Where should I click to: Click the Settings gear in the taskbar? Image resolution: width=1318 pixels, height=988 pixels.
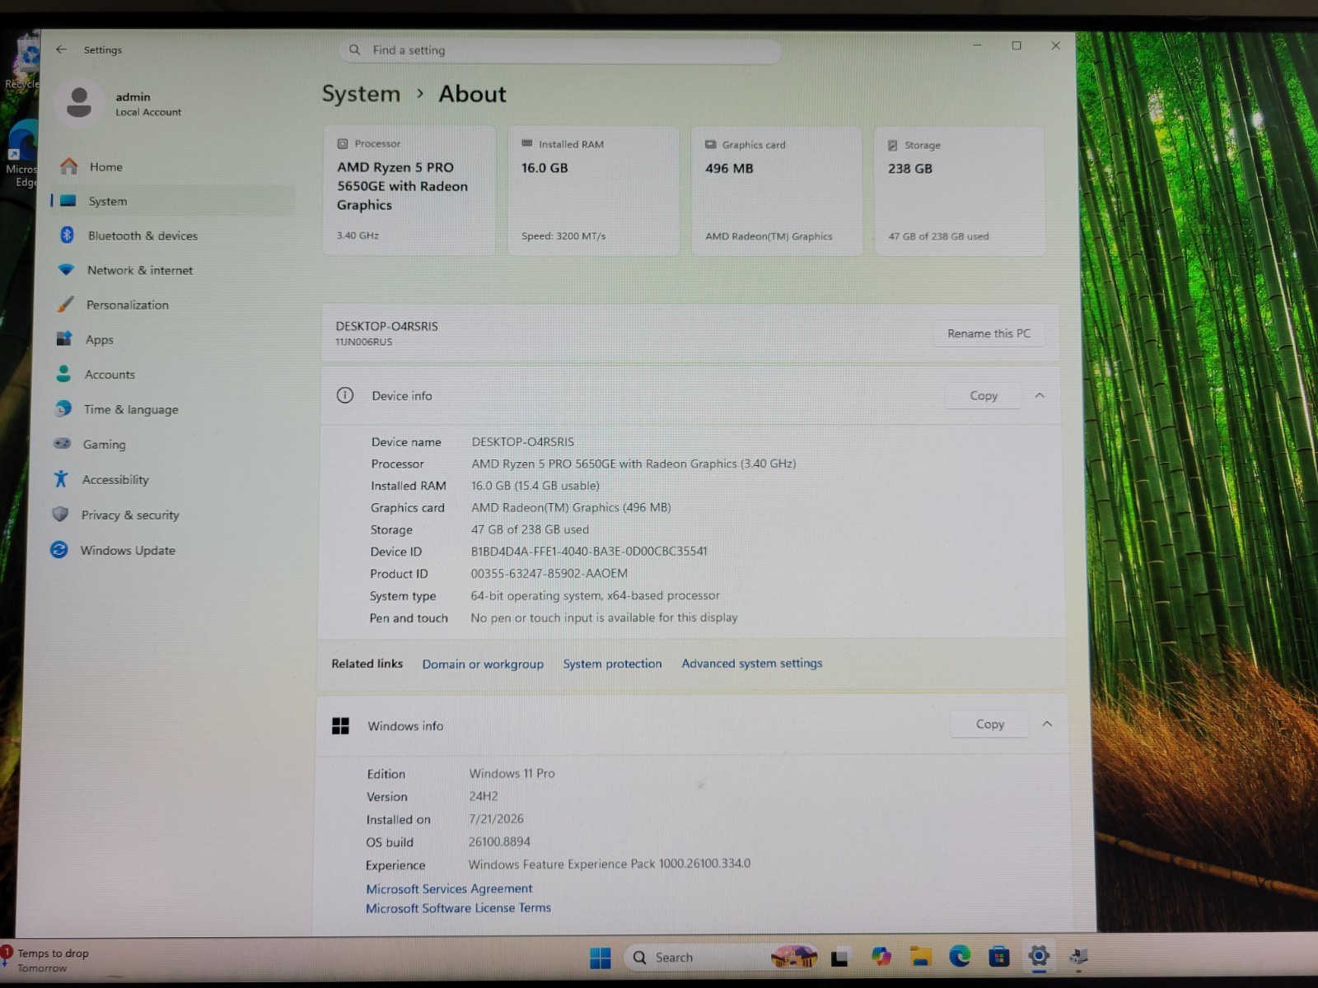(x=1039, y=956)
